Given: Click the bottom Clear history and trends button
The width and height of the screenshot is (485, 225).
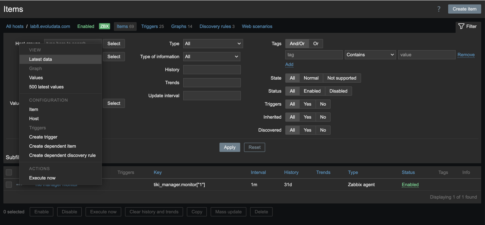Looking at the screenshot, I should pyautogui.click(x=154, y=212).
